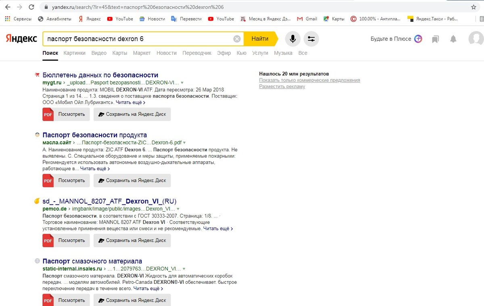Start voice search with microphone icon
This screenshot has height=306, width=484.
tap(293, 39)
